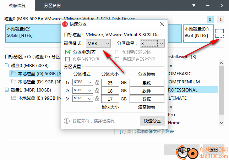Viewport: 229px width, 160px height.
Task: Select tree item 磁盘0 (MBR 60GB)
Action: 30,65
